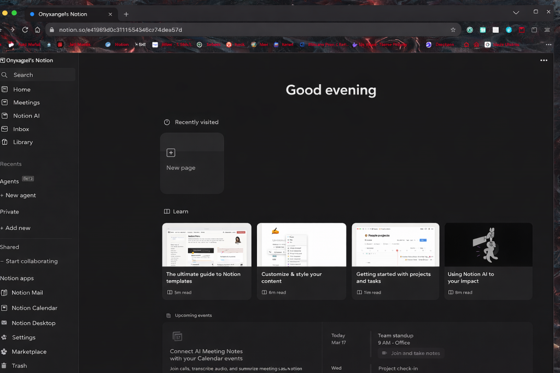
Task: Click the browser address bar URL
Action: (x=121, y=30)
